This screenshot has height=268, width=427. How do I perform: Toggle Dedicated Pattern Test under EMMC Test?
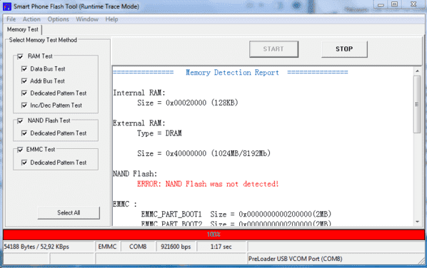pyautogui.click(x=24, y=163)
